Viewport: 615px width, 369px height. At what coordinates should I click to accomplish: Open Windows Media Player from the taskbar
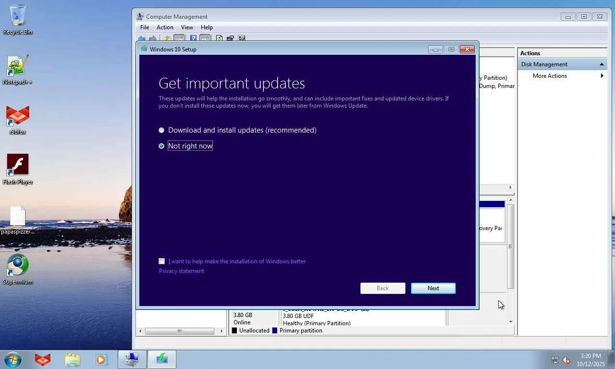coord(102,359)
